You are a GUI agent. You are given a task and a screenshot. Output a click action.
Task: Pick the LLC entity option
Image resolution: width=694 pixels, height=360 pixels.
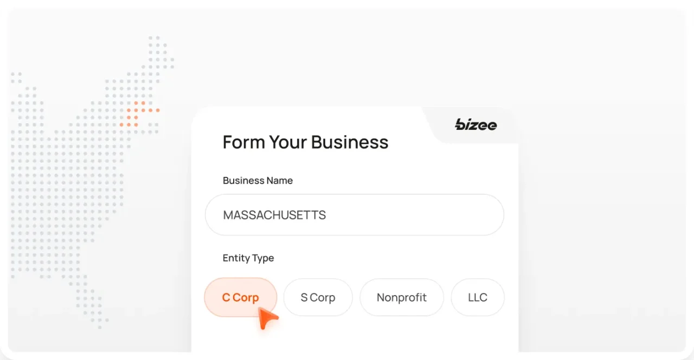point(477,297)
